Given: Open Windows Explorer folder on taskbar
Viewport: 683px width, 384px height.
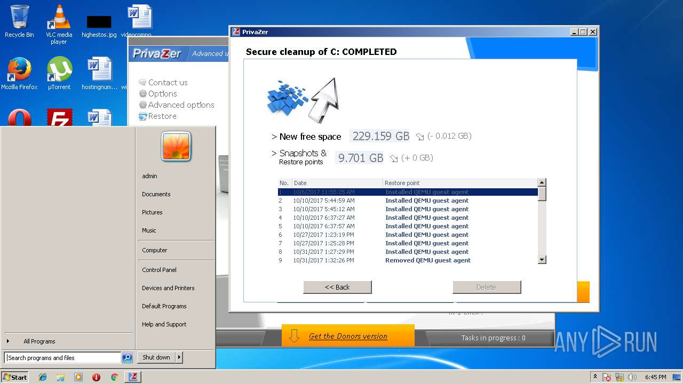Looking at the screenshot, I should click(x=60, y=377).
